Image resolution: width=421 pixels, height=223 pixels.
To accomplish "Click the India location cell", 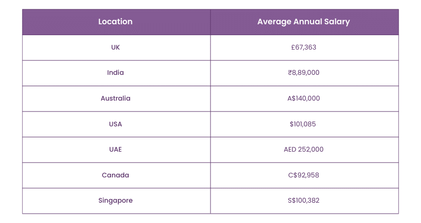I will [x=115, y=73].
